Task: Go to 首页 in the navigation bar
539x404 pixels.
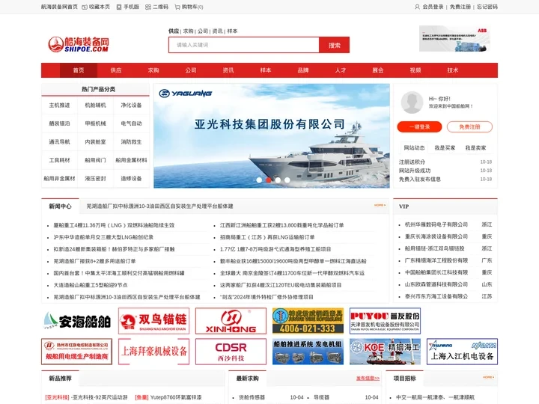Action: pyautogui.click(x=79, y=70)
